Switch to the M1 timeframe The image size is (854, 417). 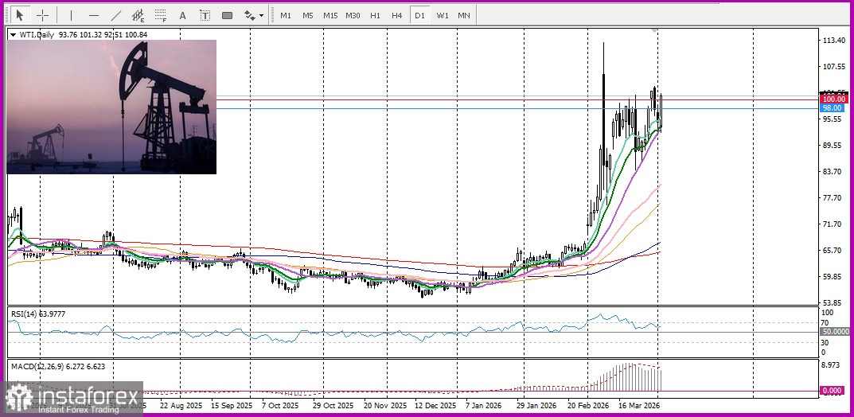point(286,15)
